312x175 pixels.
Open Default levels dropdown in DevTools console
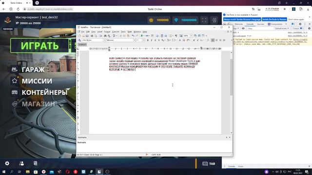pyautogui.click(x=282, y=29)
